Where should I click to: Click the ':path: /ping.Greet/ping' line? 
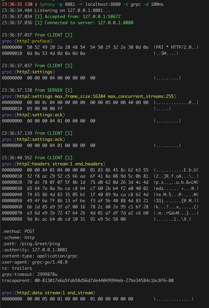coord(31,244)
